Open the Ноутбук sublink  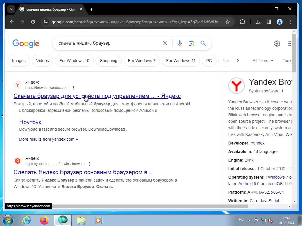click(30, 122)
